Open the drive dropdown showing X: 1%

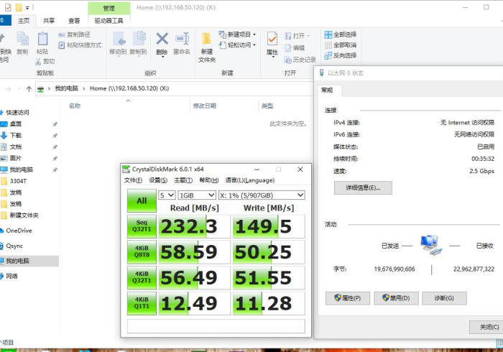262,195
